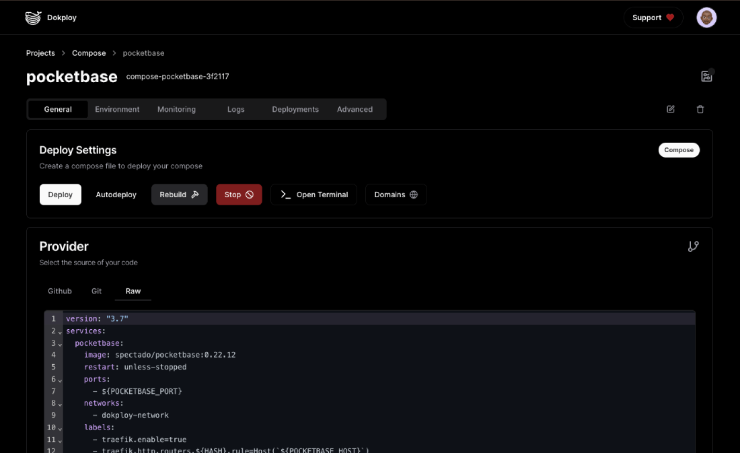Switch to the General tab

pyautogui.click(x=58, y=109)
